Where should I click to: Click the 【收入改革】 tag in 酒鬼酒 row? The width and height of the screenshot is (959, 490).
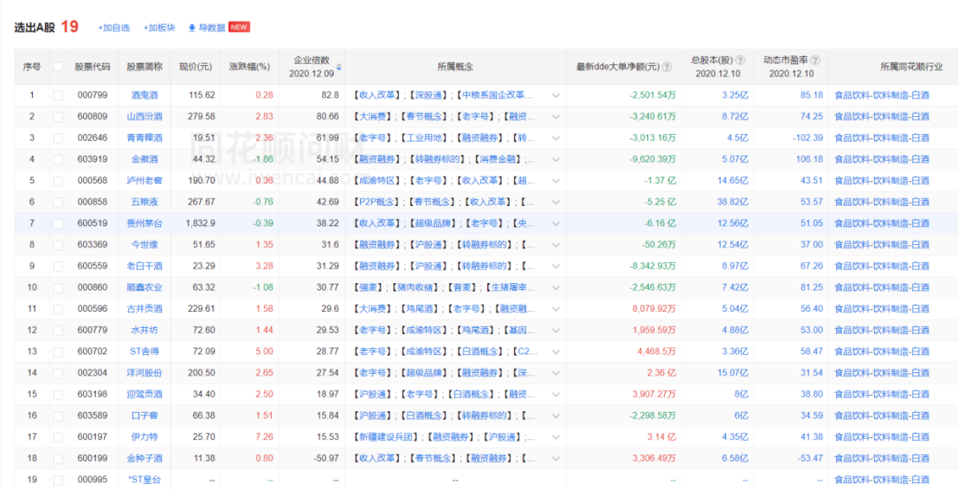click(x=376, y=95)
